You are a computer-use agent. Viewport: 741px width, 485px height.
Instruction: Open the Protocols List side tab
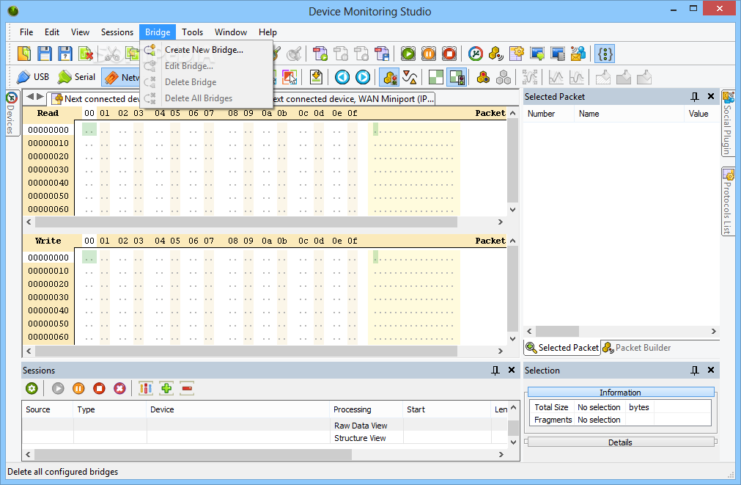coord(728,201)
